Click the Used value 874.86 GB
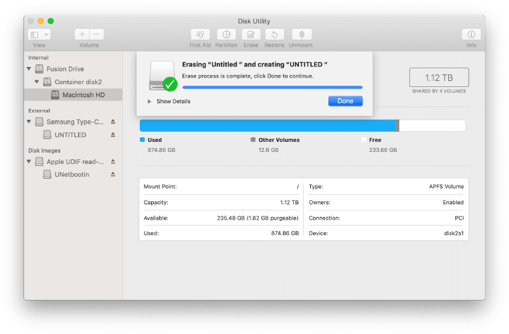The width and height of the screenshot is (509, 334). [x=161, y=150]
